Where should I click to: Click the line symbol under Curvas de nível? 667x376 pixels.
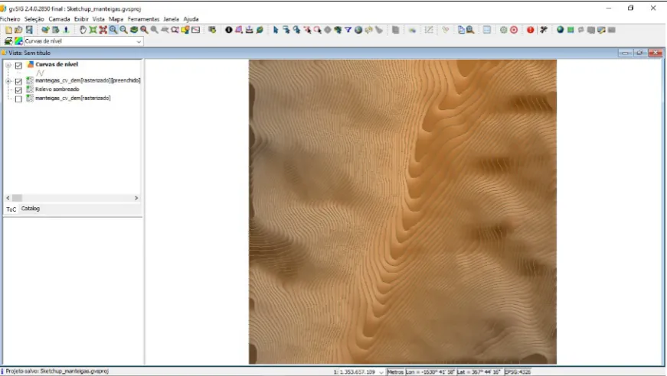[x=40, y=73]
